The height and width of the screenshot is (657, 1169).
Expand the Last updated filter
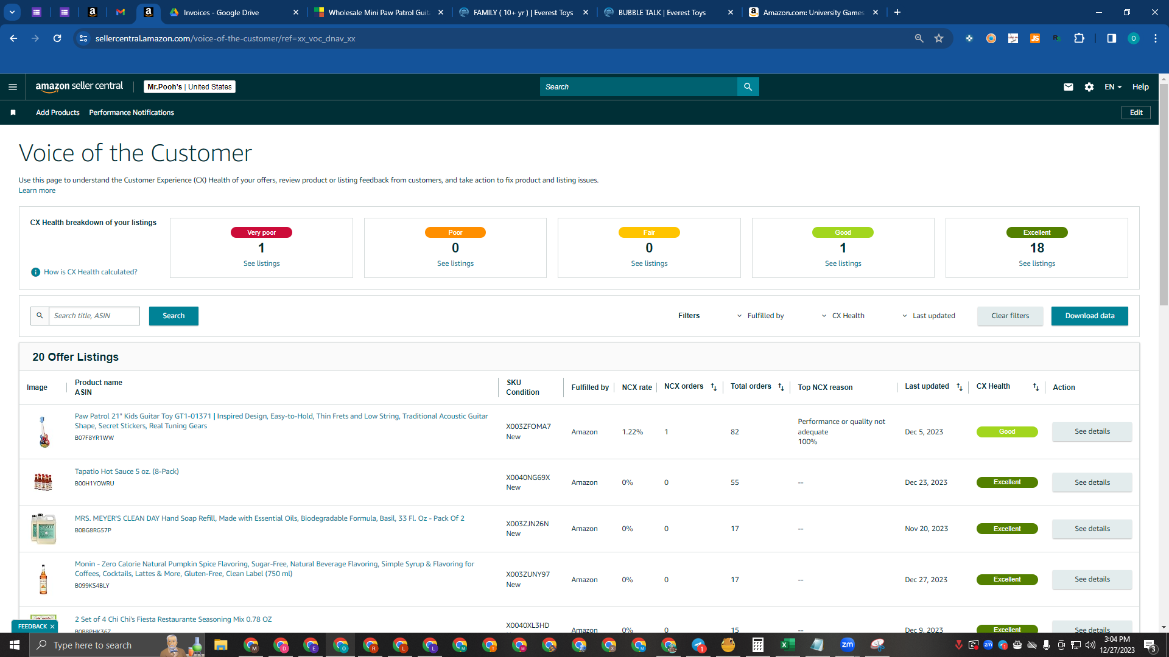929,316
